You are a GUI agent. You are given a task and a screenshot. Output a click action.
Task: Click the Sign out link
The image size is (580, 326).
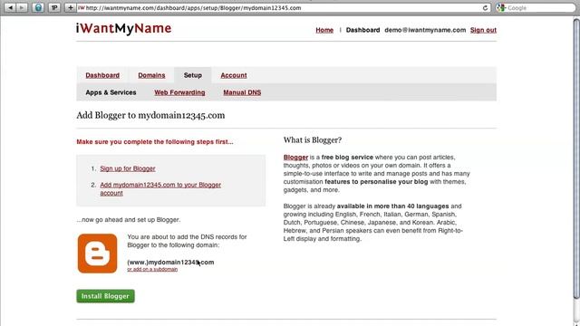483,30
